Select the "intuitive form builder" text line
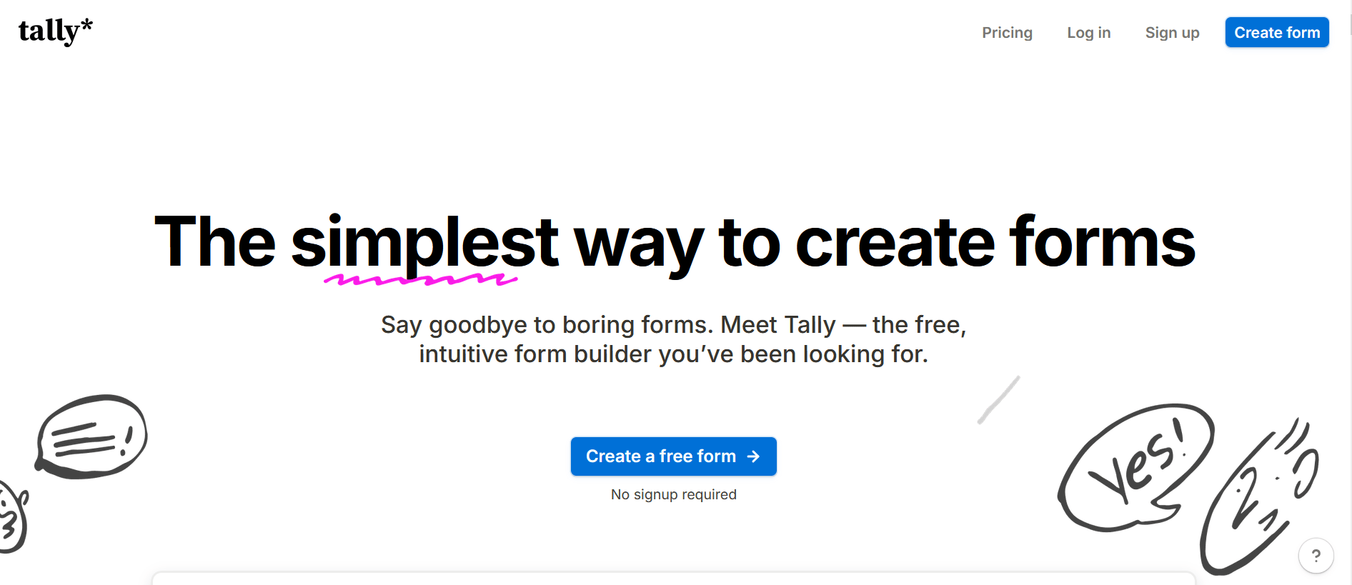The image size is (1352, 585). [673, 354]
